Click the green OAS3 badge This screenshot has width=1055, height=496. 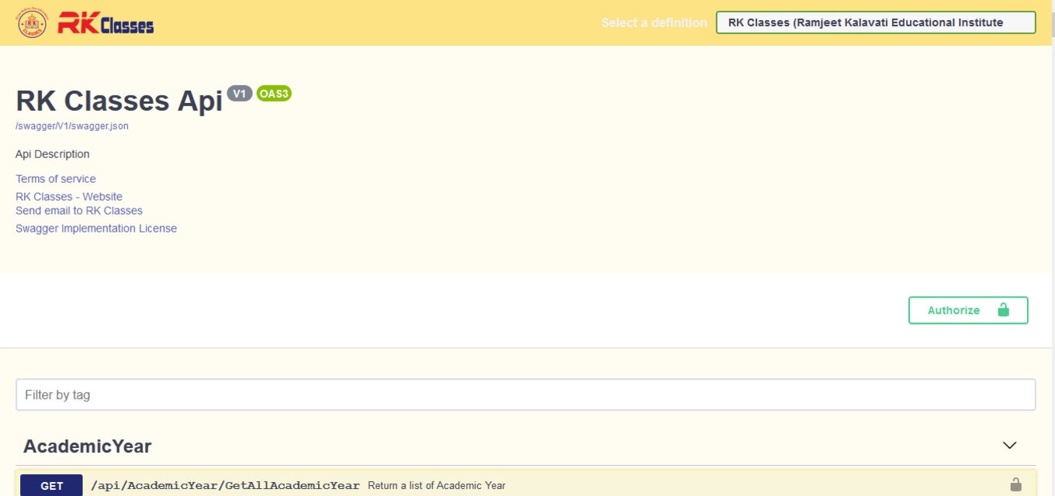tap(274, 94)
